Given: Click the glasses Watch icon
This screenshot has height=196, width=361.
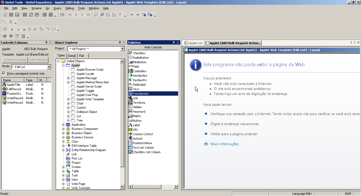Looking at the screenshot, I should coord(35,29).
